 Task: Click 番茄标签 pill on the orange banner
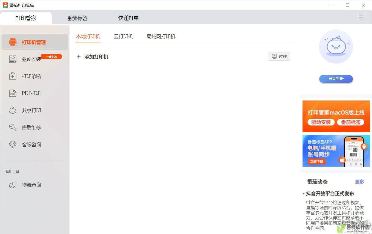[350, 122]
